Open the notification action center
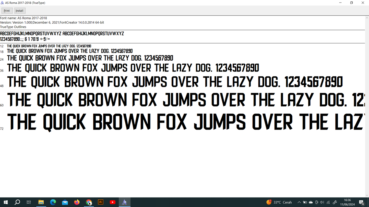Image resolution: width=369 pixels, height=207 pixels. pos(362,202)
